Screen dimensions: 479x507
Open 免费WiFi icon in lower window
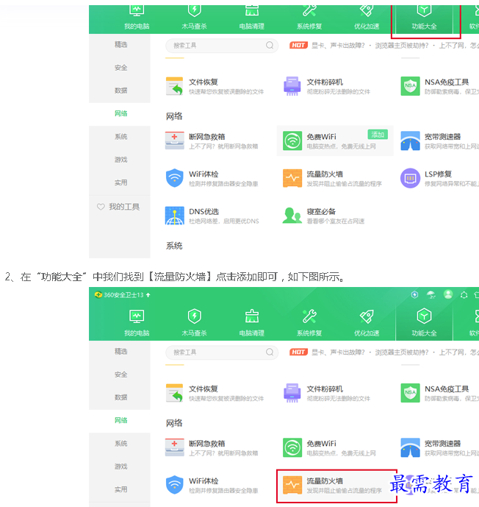click(292, 447)
